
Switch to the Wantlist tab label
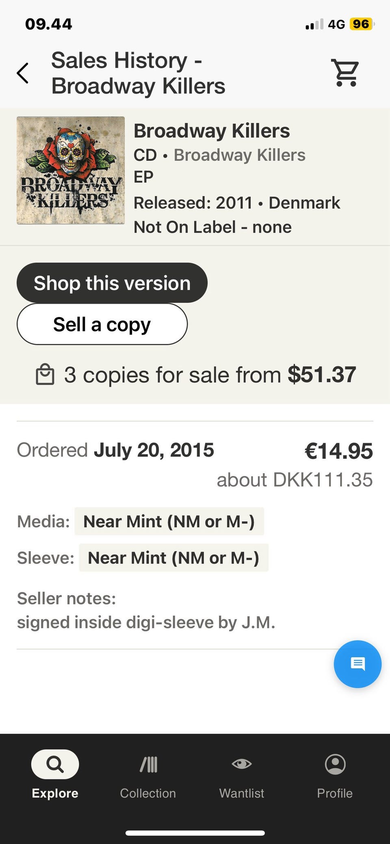click(x=242, y=793)
